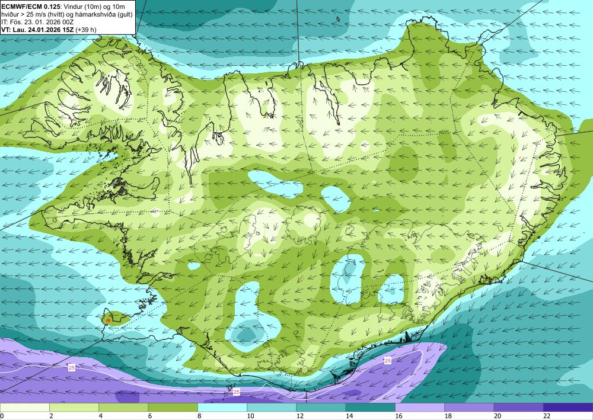Pick the palest 0–2 m/s color swatch

pos(24,407)
